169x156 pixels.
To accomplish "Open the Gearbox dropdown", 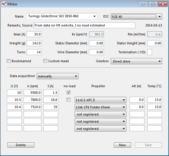I will click(x=136, y=61).
